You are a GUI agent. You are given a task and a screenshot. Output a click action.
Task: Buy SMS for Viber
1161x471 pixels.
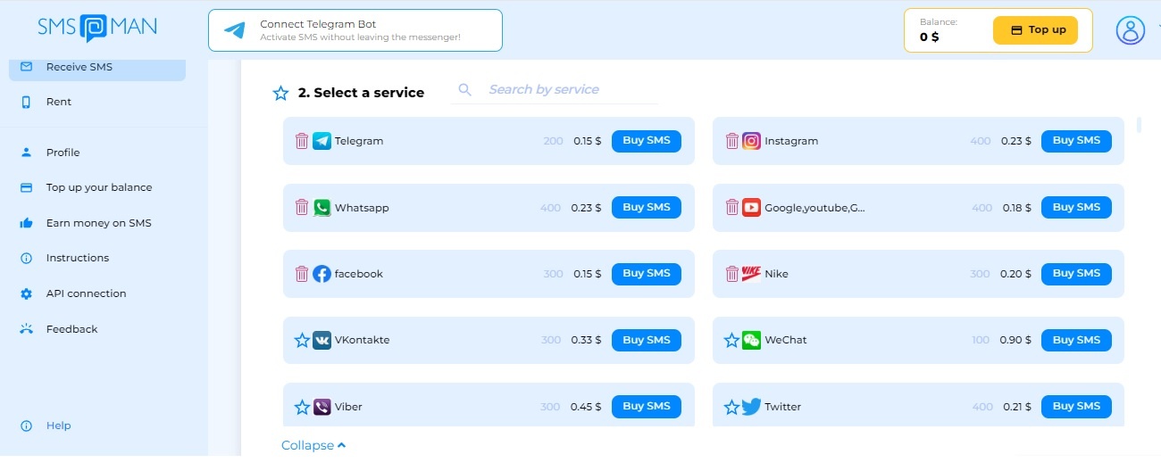647,407
